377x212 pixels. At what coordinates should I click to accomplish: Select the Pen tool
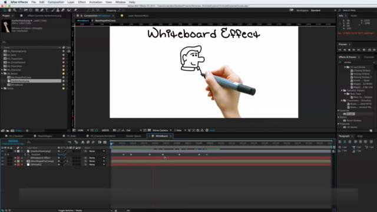coord(42,10)
